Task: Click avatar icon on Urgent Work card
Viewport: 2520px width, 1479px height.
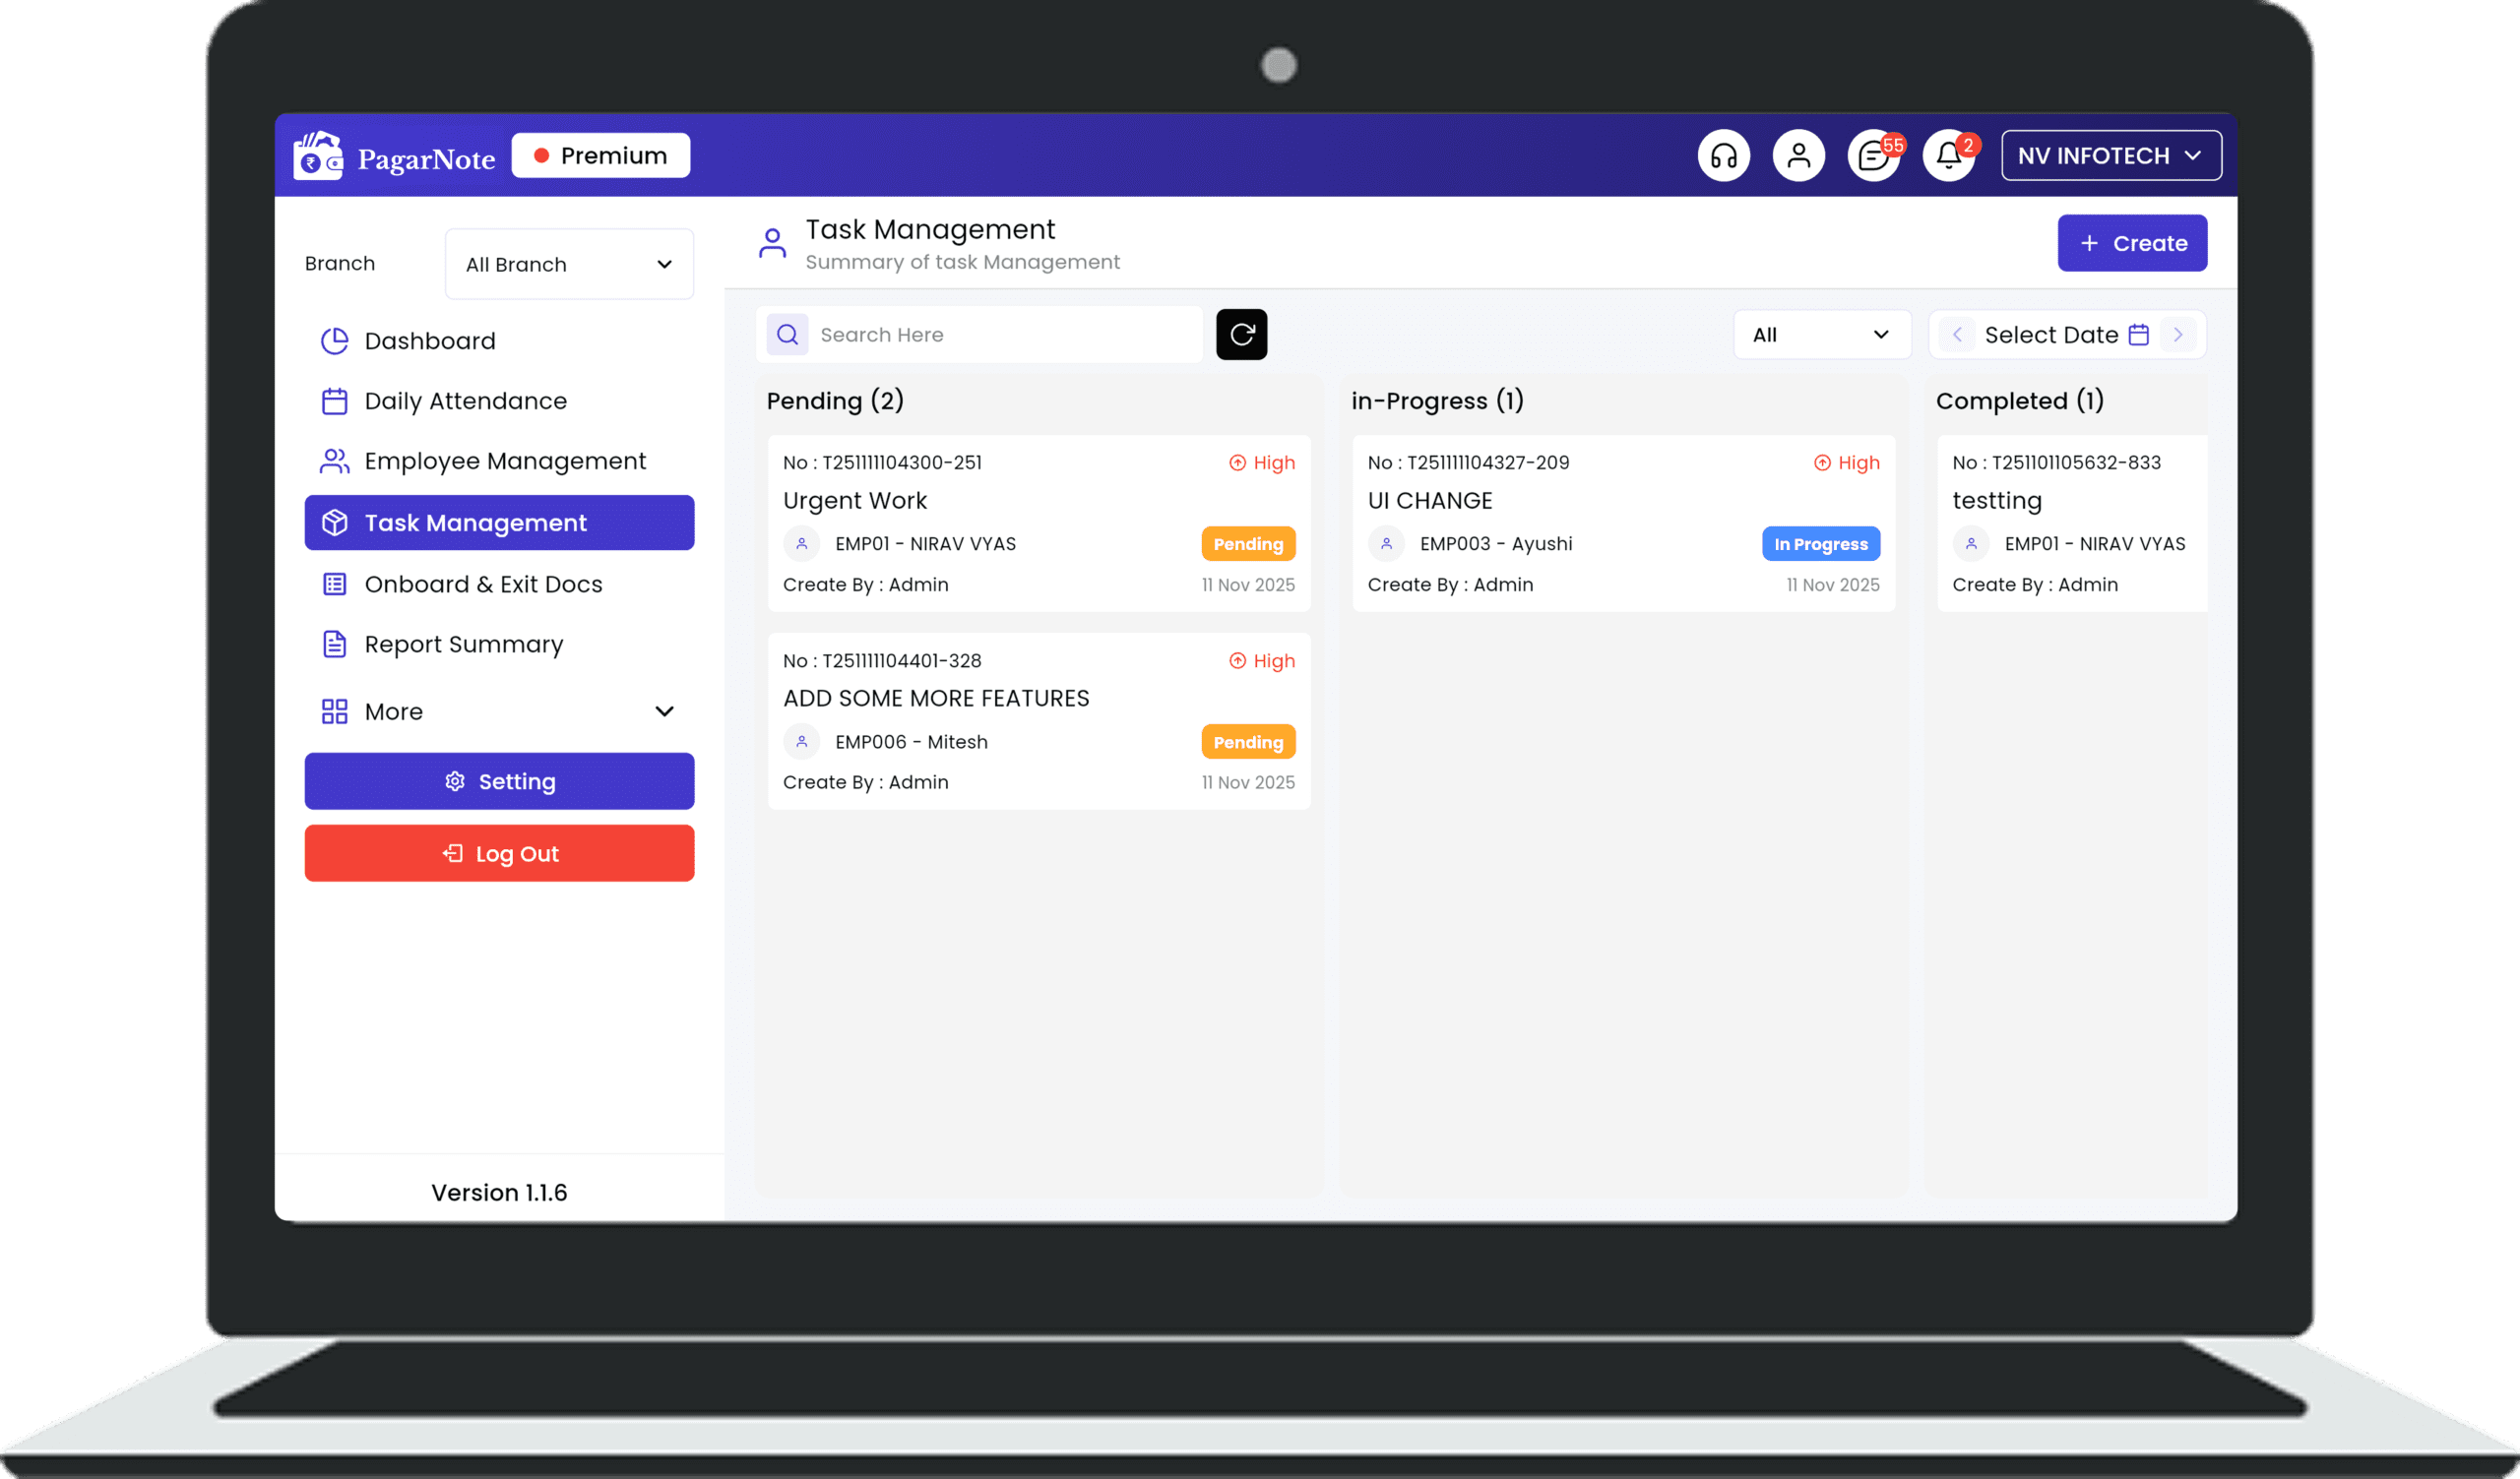Action: (801, 543)
